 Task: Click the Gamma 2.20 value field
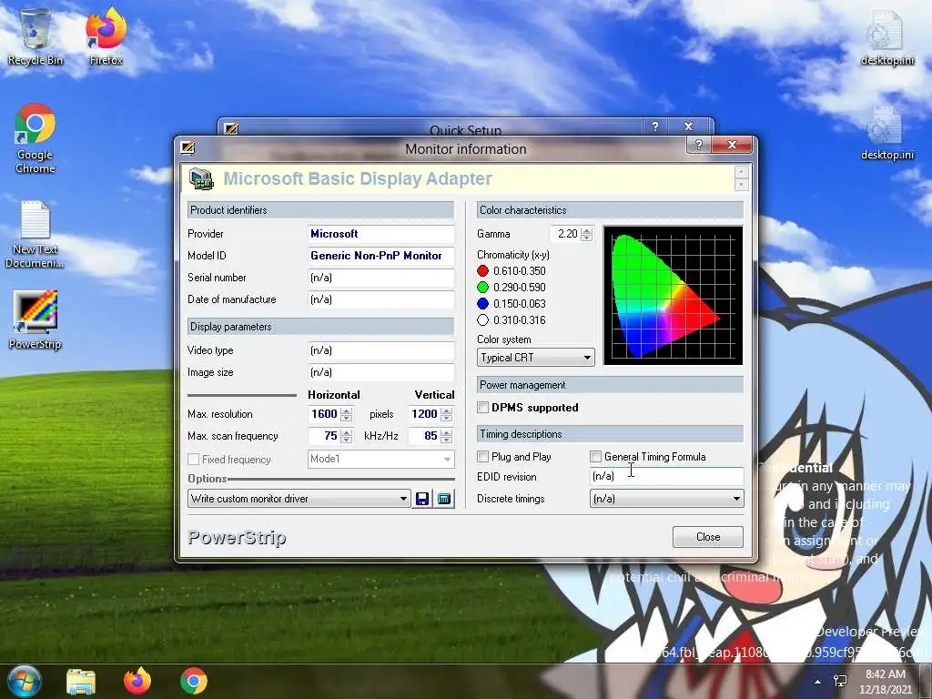(x=565, y=234)
